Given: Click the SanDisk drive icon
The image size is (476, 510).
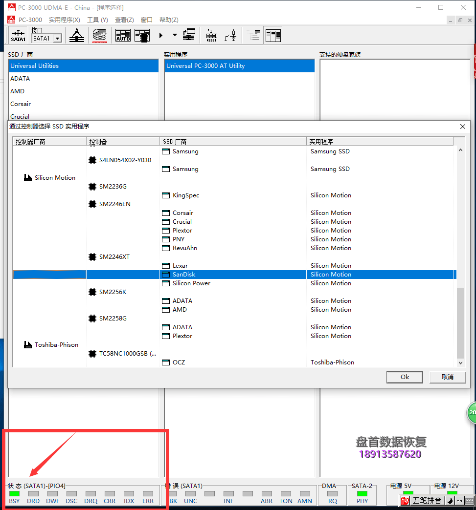Looking at the screenshot, I should coord(166,275).
